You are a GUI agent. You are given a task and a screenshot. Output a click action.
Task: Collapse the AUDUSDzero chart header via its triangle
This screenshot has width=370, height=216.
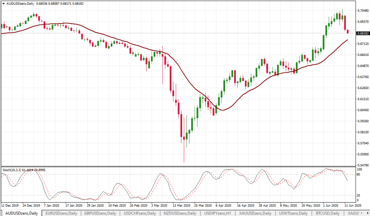click(4, 4)
